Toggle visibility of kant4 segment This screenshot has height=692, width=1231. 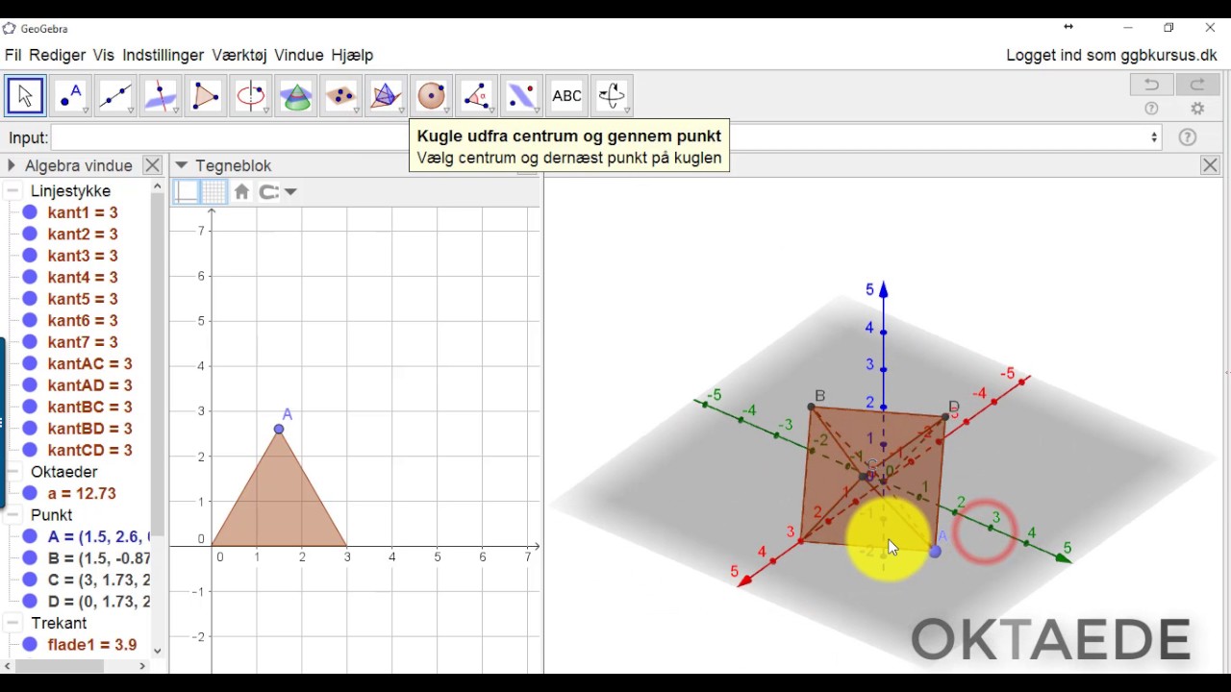pos(30,278)
